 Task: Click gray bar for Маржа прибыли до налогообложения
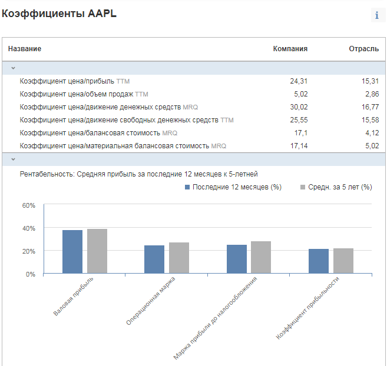[261, 258]
